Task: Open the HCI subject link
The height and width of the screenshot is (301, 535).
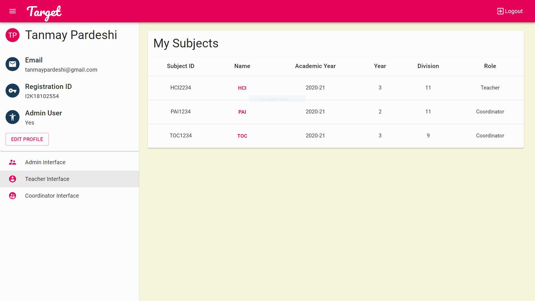Action: (x=242, y=88)
